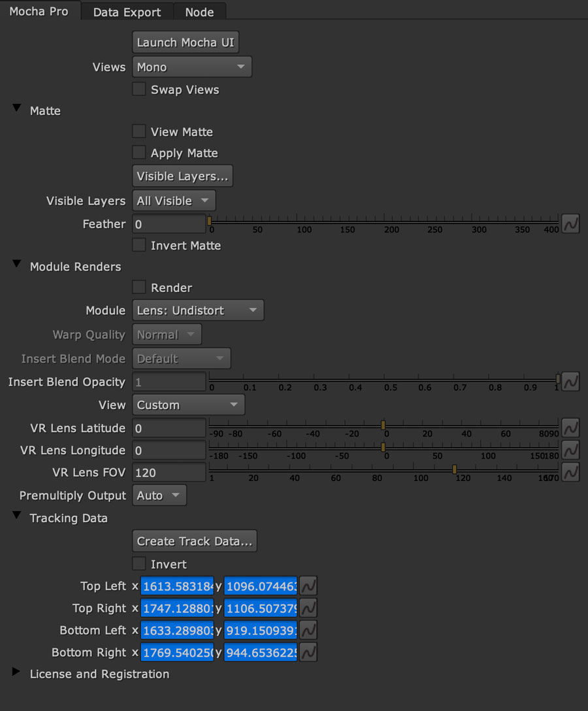Image resolution: width=588 pixels, height=711 pixels.
Task: Open animation menu for Bottom Right corner
Action: [x=308, y=652]
